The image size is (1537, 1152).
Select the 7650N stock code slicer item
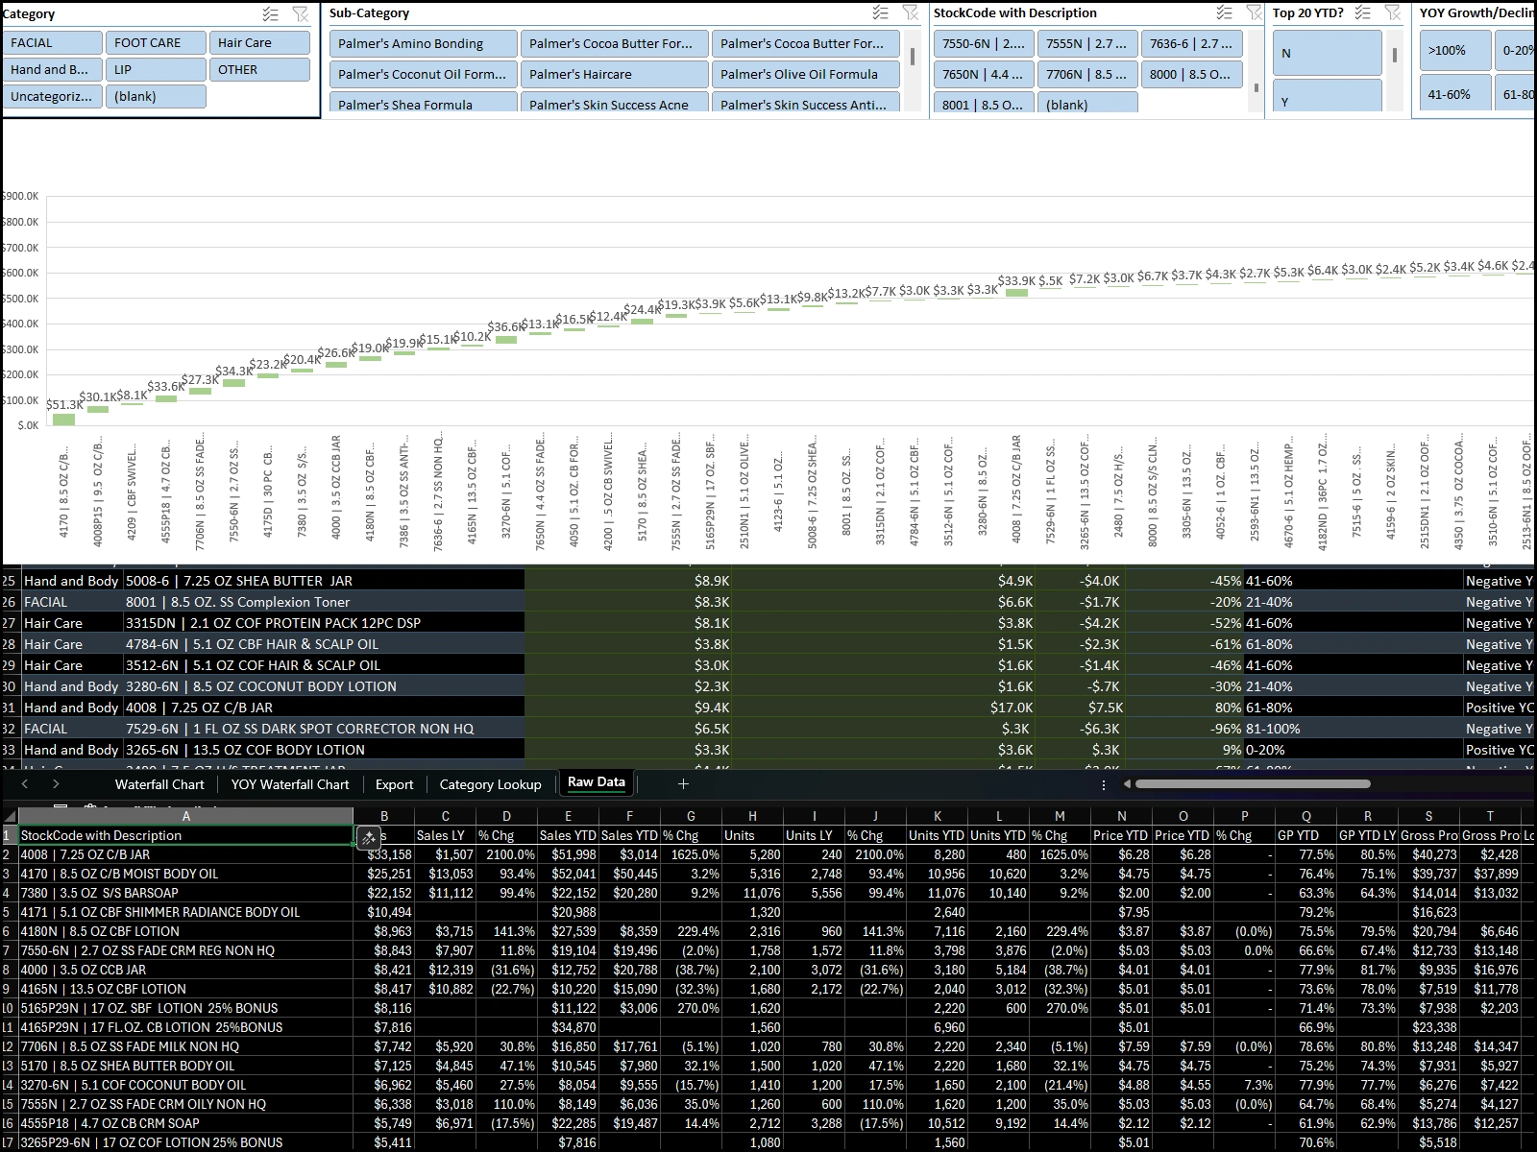point(984,75)
